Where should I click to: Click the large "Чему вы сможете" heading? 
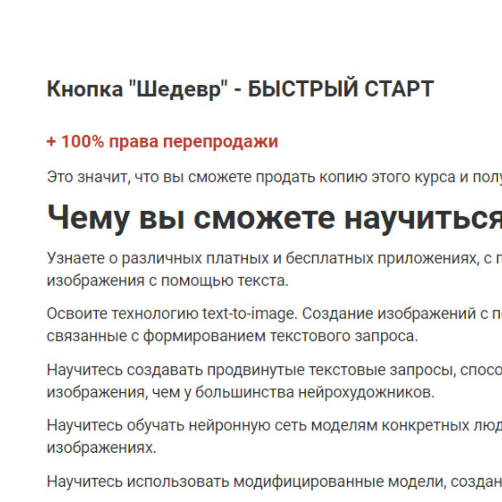191,218
